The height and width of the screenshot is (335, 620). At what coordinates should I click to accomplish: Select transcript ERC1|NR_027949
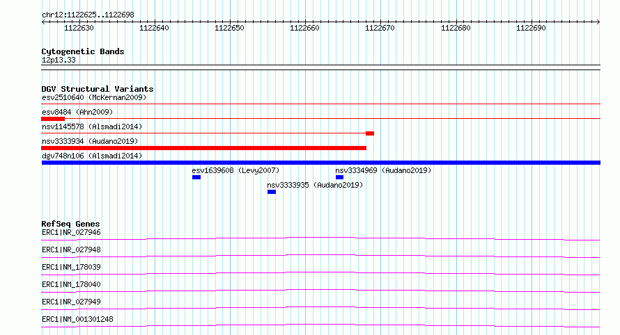[x=71, y=302]
